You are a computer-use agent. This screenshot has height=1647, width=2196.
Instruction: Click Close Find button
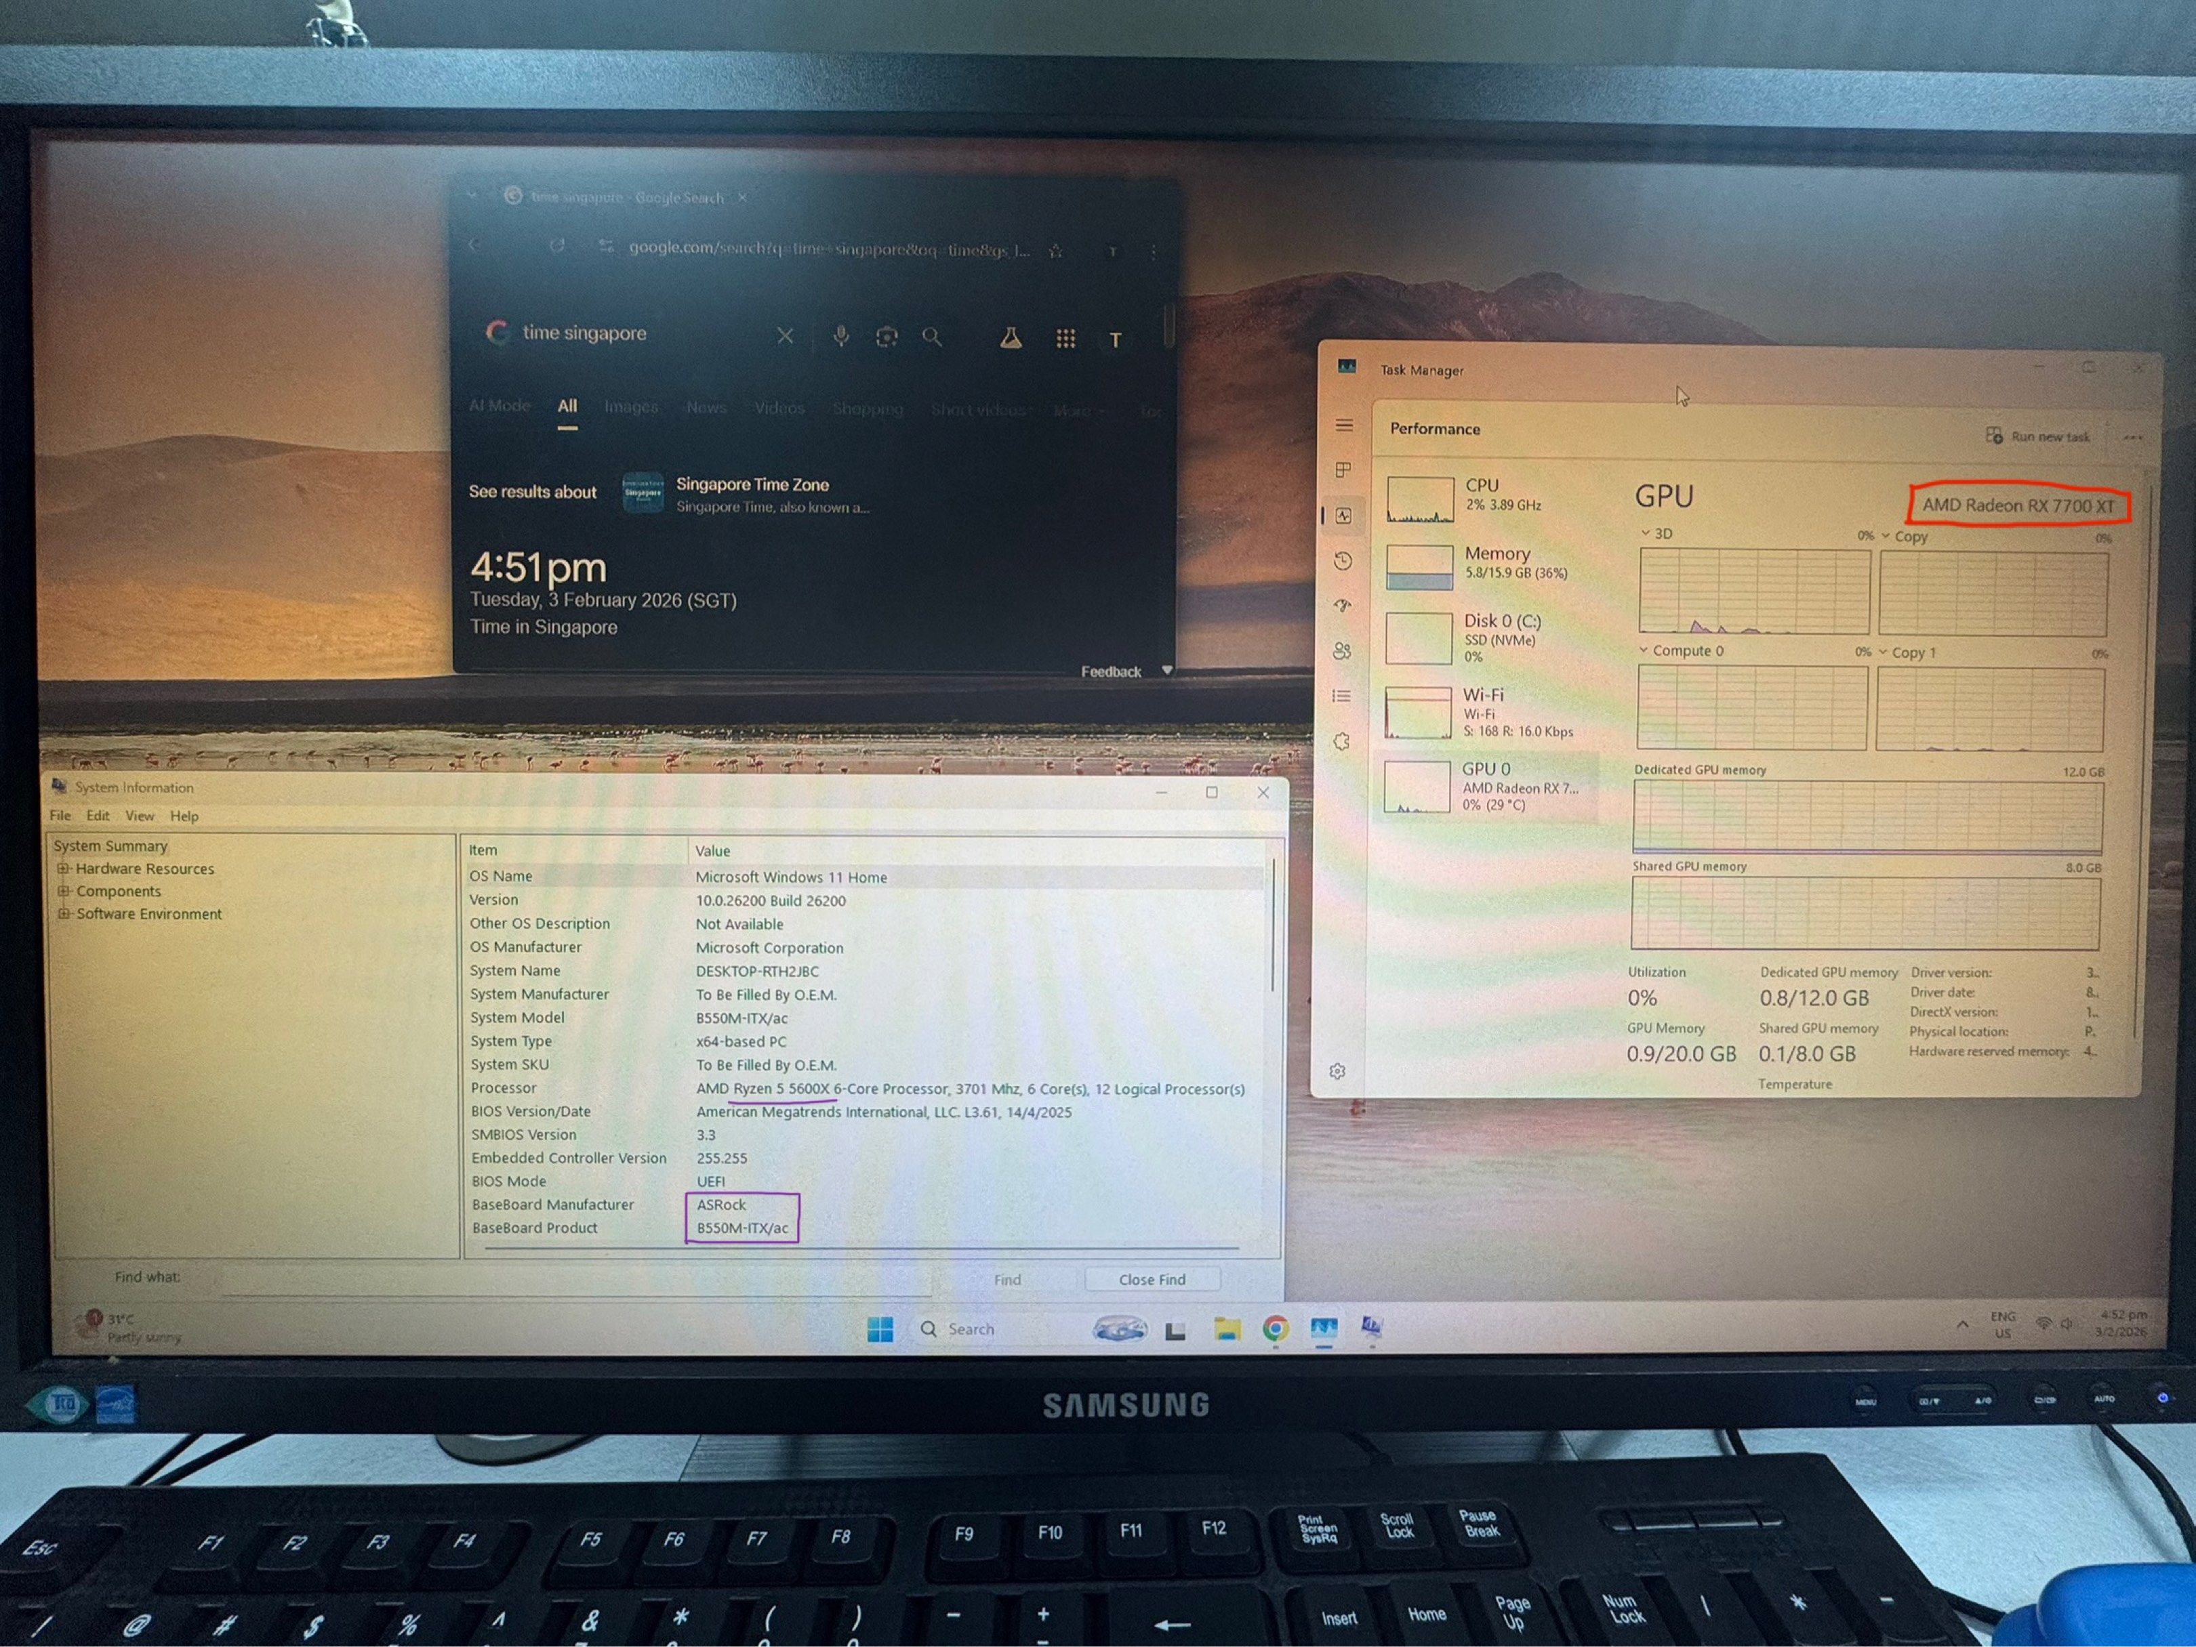point(1152,1280)
